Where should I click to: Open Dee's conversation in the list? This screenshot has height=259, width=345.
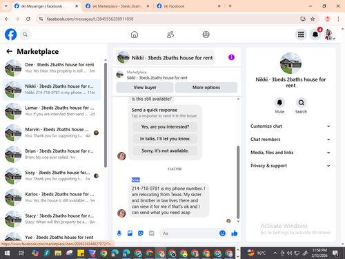coord(52,68)
